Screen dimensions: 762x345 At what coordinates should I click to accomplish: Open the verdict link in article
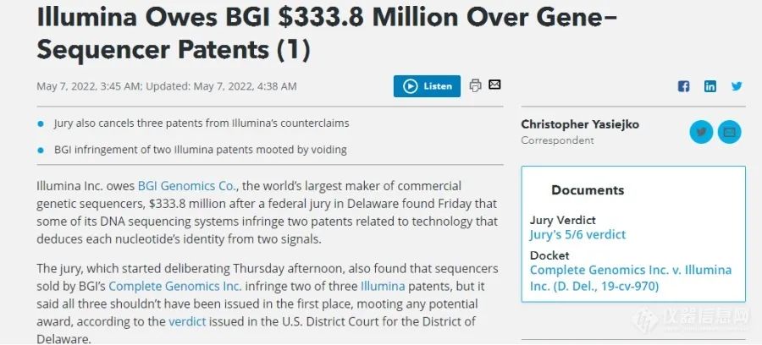point(187,321)
